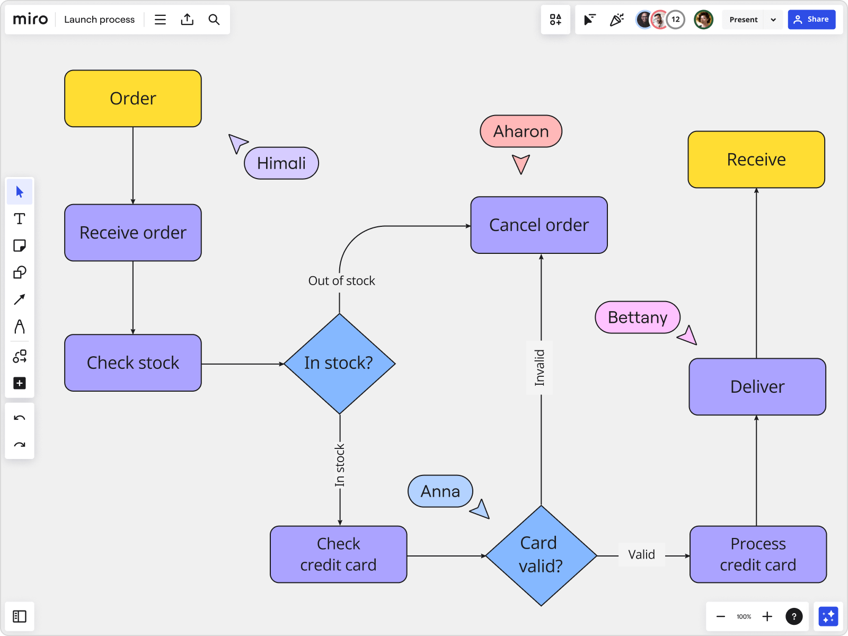Open the main hamburger menu
This screenshot has height=636, width=848.
(160, 20)
